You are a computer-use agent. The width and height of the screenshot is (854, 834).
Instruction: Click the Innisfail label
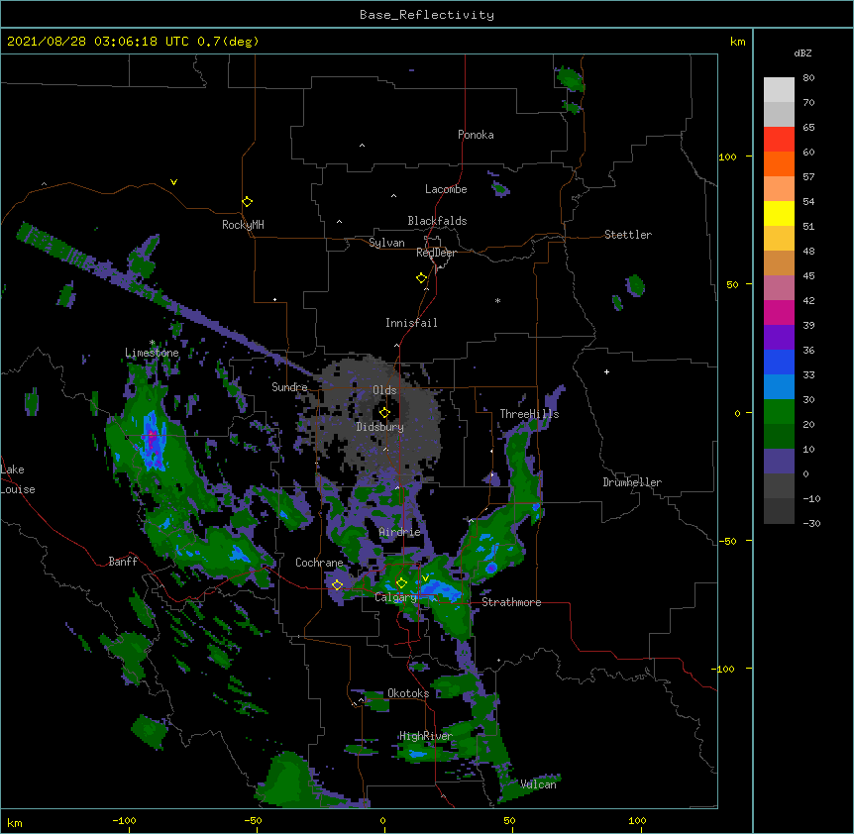[411, 323]
